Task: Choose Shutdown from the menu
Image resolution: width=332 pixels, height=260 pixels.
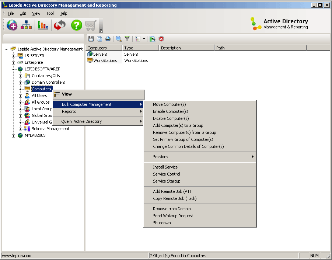Action: (200, 223)
